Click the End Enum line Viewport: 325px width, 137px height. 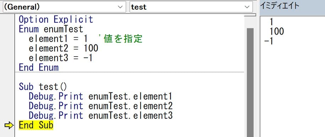(x=39, y=68)
